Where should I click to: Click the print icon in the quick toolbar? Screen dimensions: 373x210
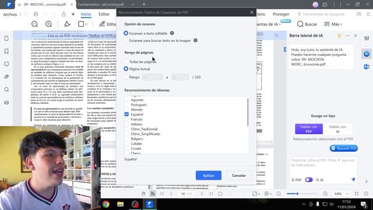coord(36,14)
